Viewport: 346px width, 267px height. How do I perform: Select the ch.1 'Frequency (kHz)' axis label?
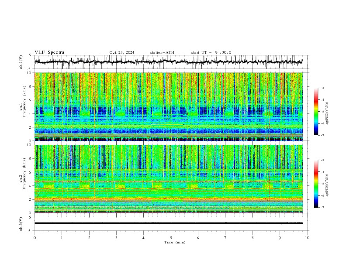pyautogui.click(x=24, y=102)
